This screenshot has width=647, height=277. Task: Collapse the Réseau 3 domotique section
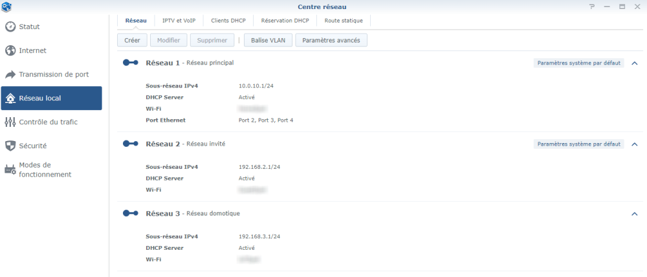pos(635,214)
